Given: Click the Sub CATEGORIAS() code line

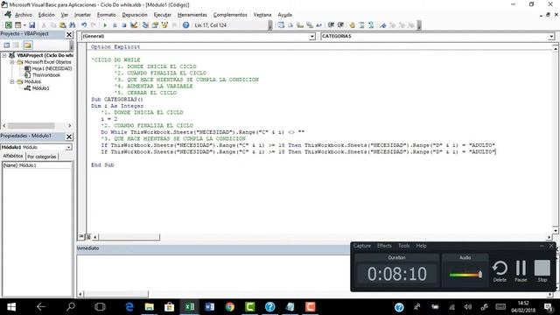Looking at the screenshot, I should [116, 99].
